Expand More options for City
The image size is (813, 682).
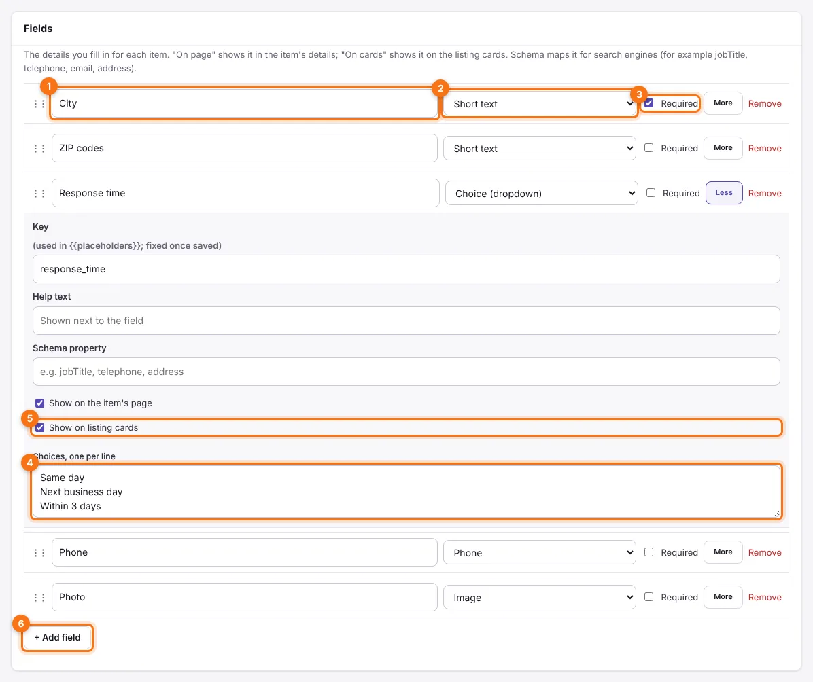click(723, 103)
